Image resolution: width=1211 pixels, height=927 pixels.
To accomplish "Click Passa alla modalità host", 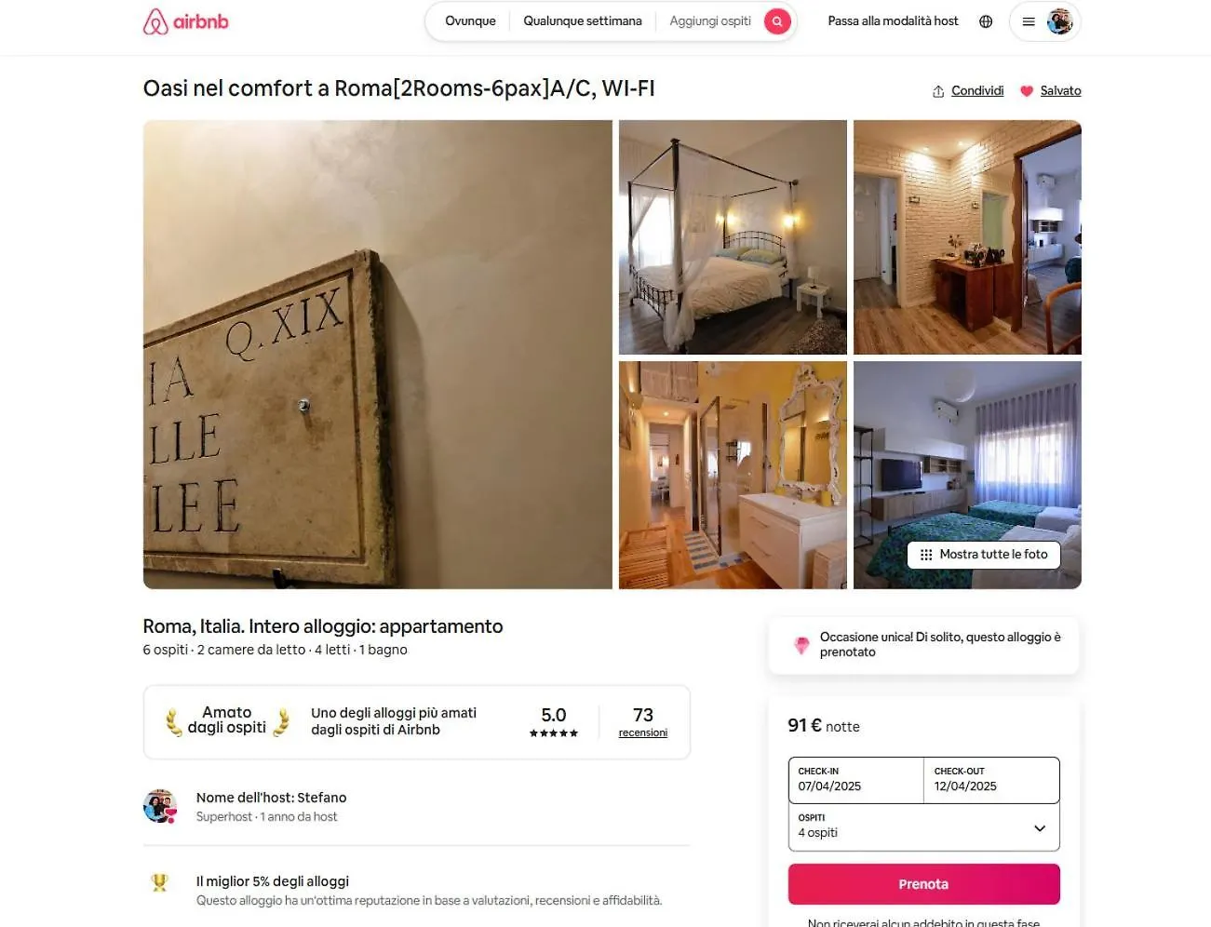I will click(893, 21).
